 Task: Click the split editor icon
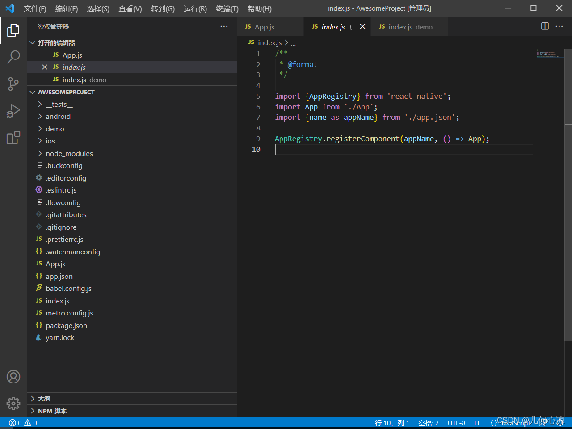[545, 26]
